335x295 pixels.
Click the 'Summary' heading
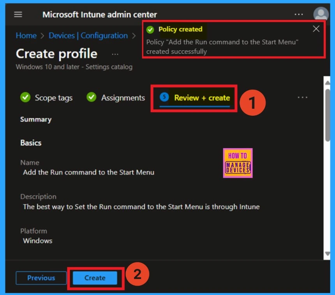pos(36,119)
